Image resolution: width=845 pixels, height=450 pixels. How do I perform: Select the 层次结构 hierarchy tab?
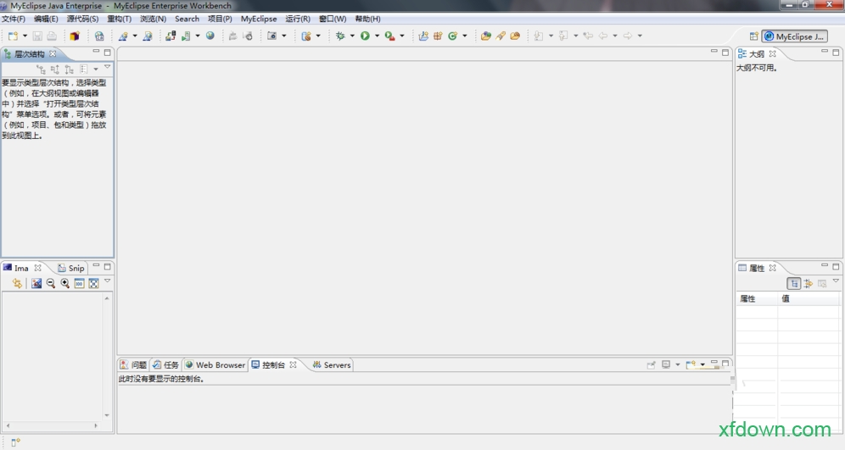29,54
